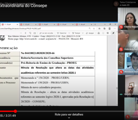This screenshot has width=138, height=120.
Task: Add page to favorites star
Action: (x=94, y=29)
